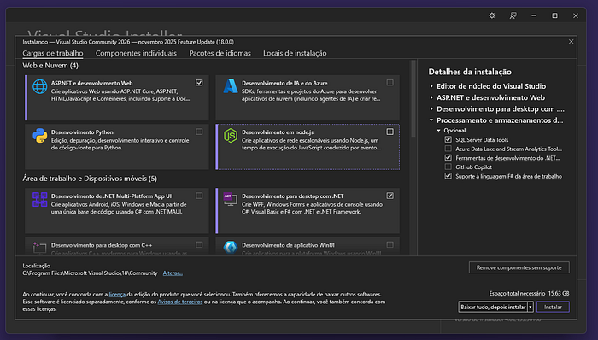The image size is (598, 340).
Task: Select the Desenvolvimento em node.js card
Action: [x=308, y=147]
